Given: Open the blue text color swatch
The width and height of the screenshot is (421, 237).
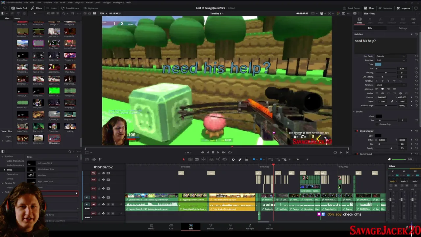Looking at the screenshot, I should tap(378, 65).
